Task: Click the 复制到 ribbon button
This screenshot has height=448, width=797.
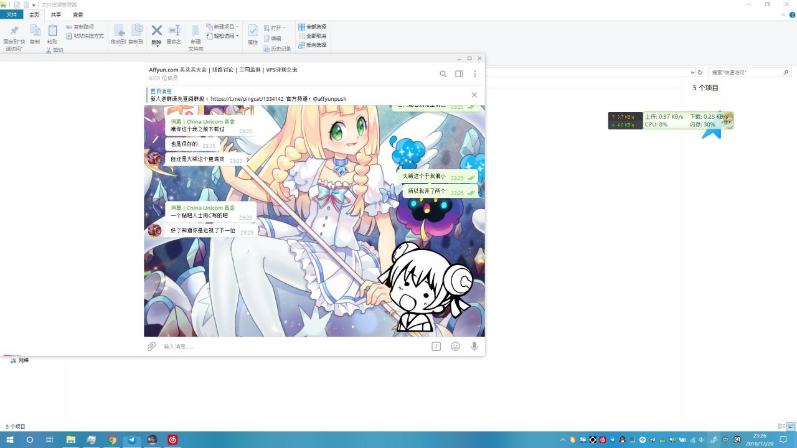Action: (x=136, y=35)
